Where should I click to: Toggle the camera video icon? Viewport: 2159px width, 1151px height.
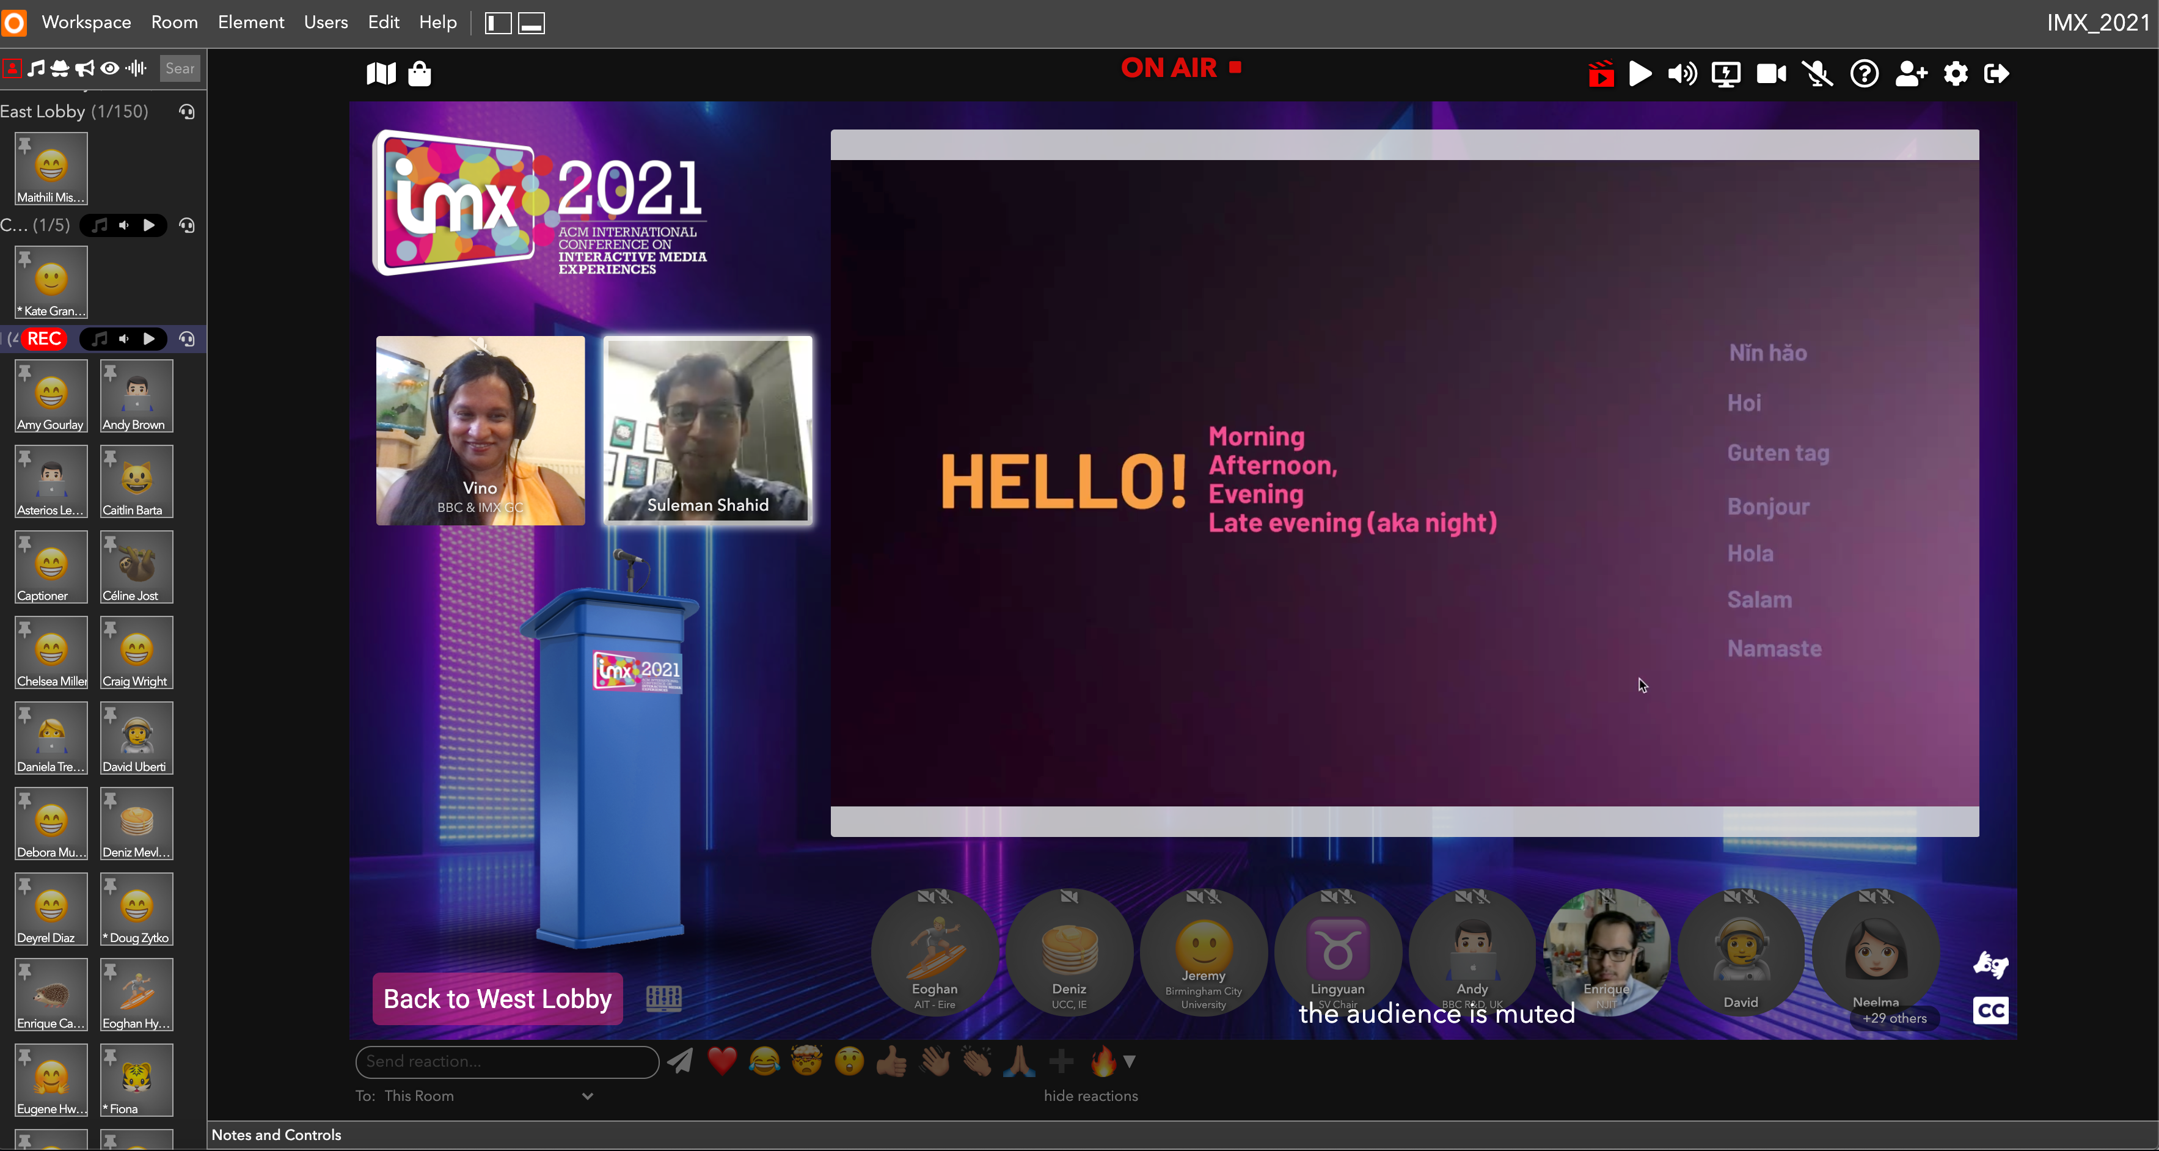[x=1771, y=74]
